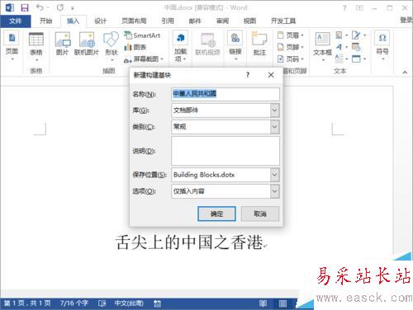Click the Sign in (登录) link
This screenshot has width=413, height=310.
pyautogui.click(x=406, y=20)
